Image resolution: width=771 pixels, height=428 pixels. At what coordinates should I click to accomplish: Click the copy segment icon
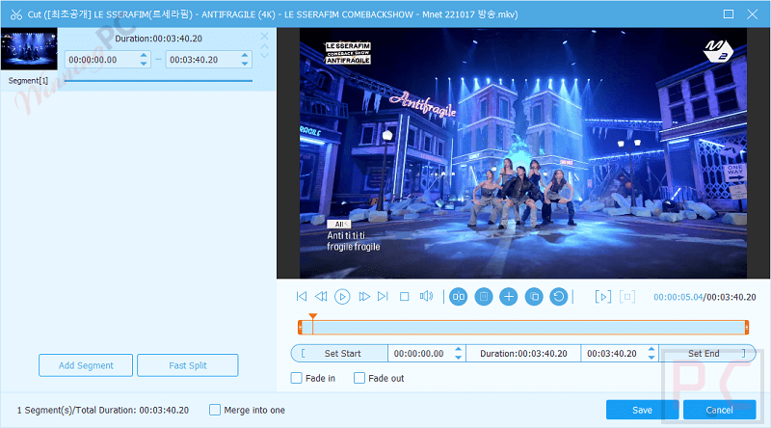[534, 297]
